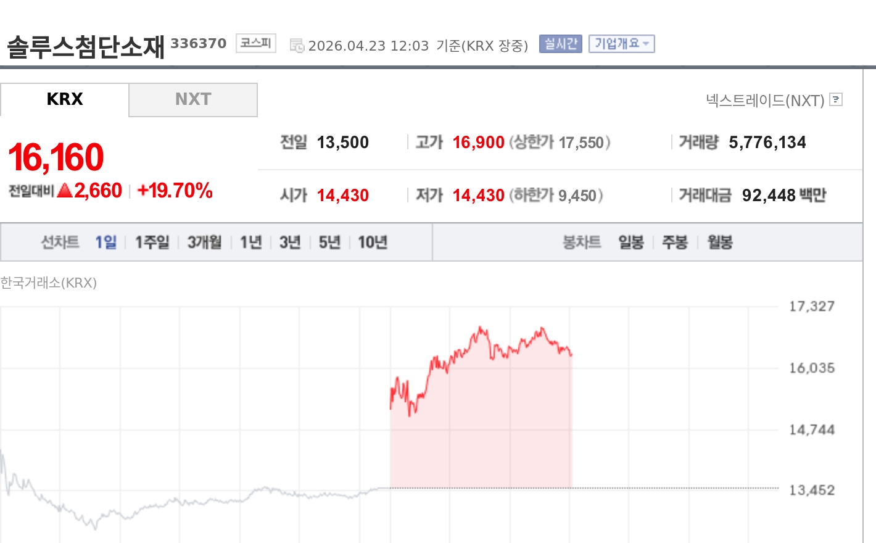Select the 10년 chart period
The height and width of the screenshot is (543, 876).
click(x=371, y=242)
